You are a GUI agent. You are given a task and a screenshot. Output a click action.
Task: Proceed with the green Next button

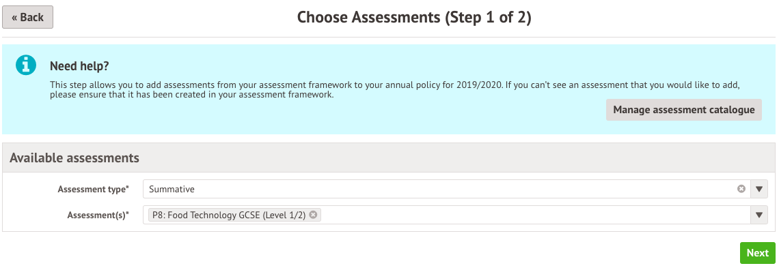click(x=758, y=252)
